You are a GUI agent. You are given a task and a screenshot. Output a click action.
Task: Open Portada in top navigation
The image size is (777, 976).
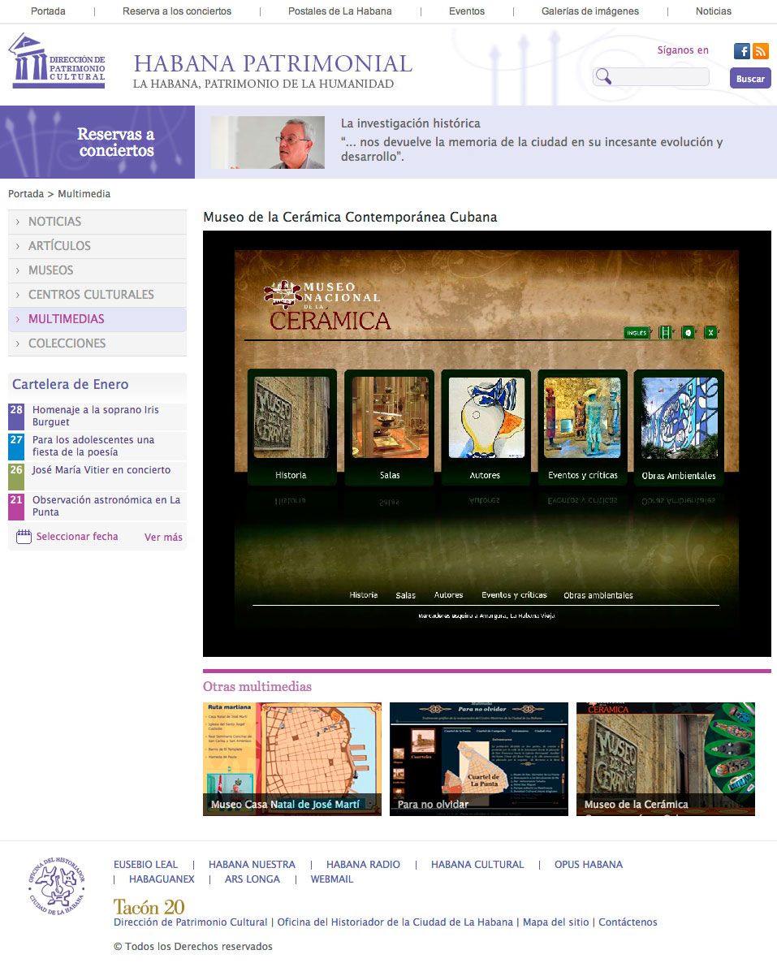[48, 11]
